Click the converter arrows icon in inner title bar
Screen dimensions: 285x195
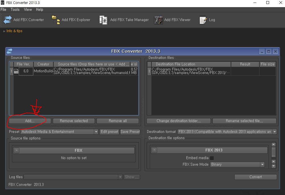pyautogui.click(x=9, y=51)
